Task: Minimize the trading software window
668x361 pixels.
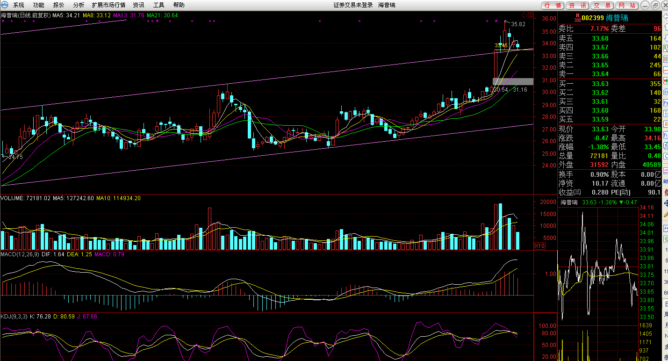Action: tap(645, 5)
